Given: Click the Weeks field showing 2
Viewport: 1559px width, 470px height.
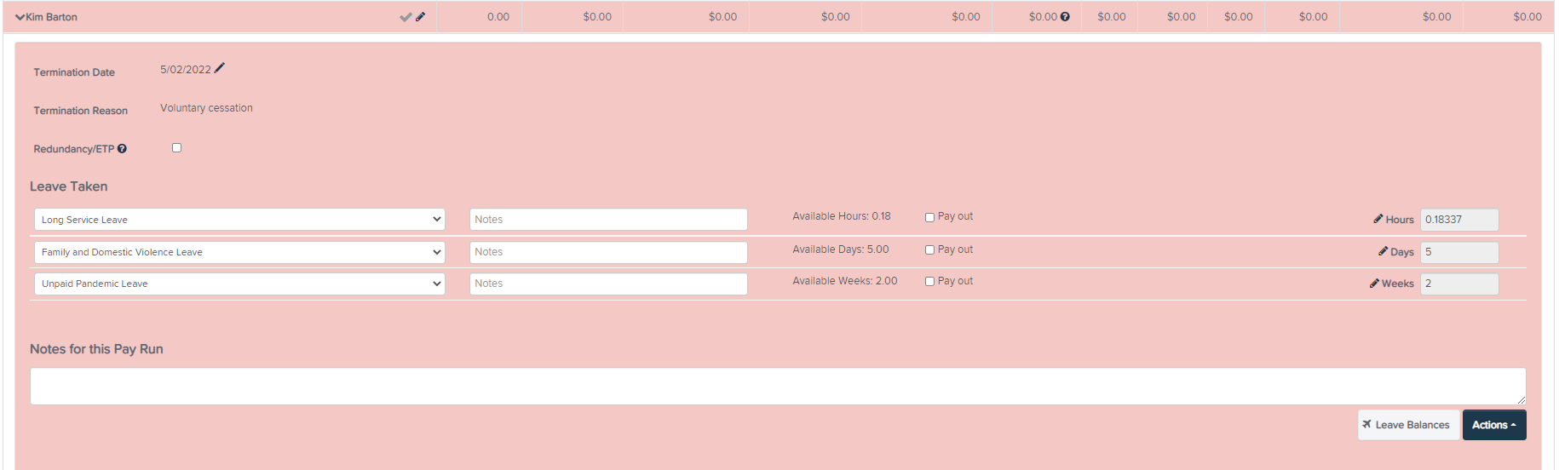Looking at the screenshot, I should (x=1459, y=284).
